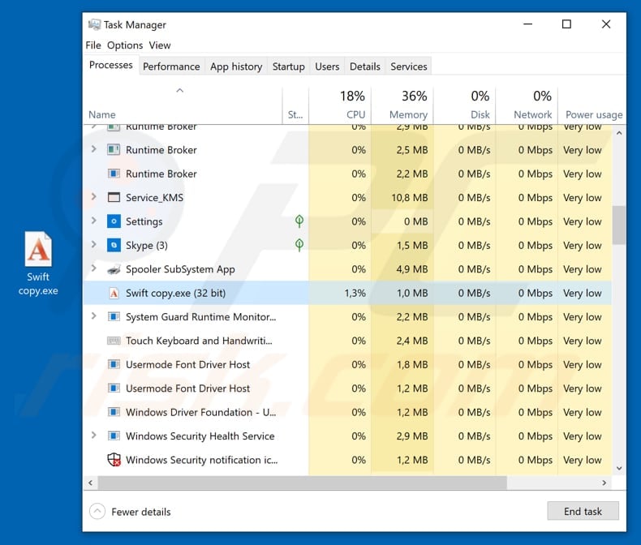Image resolution: width=641 pixels, height=545 pixels.
Task: Click the vertical scrollbar down arrow
Action: tap(619, 468)
